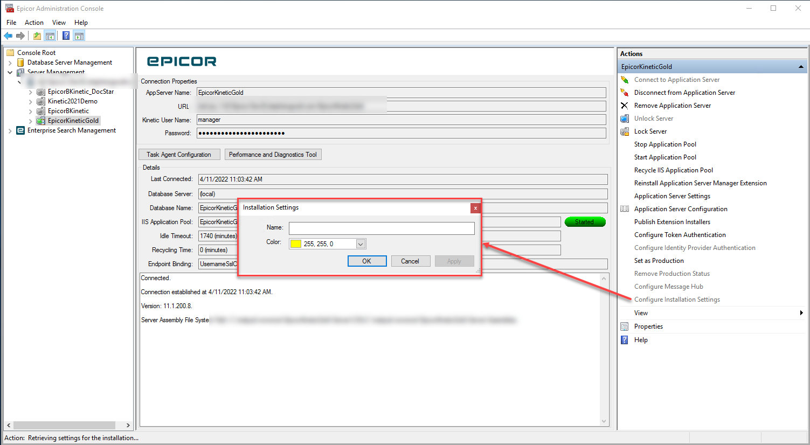Click tree pane horizontal scrollbar right arrow
The height and width of the screenshot is (445, 810).
pyautogui.click(x=128, y=425)
